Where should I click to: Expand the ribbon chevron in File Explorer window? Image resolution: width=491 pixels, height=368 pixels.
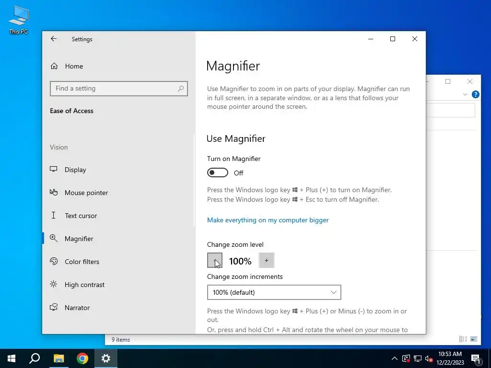(465, 94)
